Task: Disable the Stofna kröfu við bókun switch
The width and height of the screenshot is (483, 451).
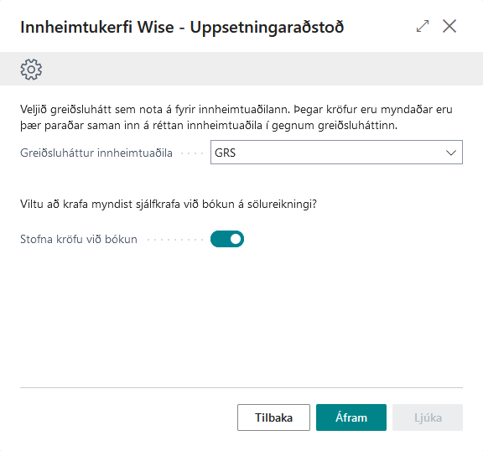Action: pyautogui.click(x=227, y=239)
